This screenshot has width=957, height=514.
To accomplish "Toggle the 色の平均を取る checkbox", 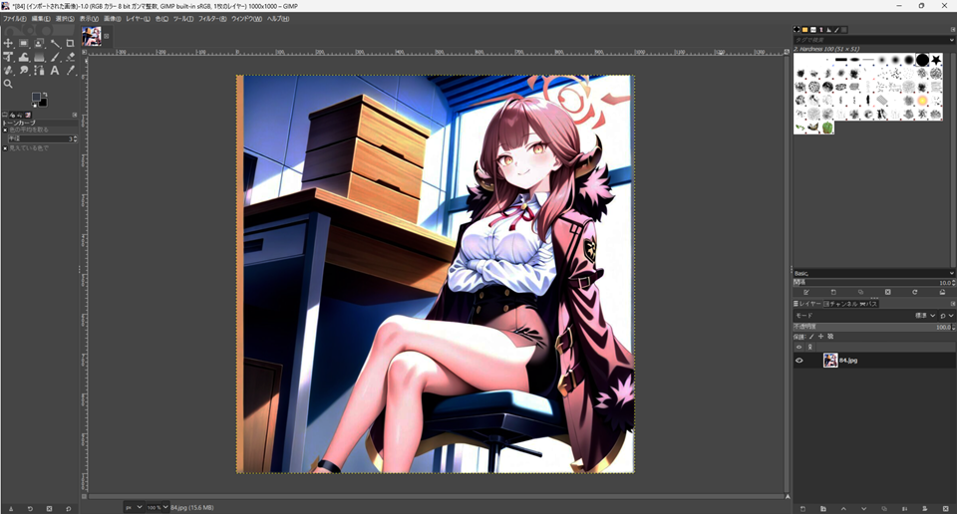I will click(x=5, y=130).
